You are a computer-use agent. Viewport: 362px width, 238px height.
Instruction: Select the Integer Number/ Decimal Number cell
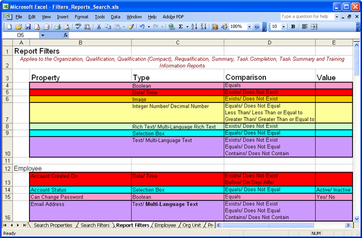coord(177,113)
